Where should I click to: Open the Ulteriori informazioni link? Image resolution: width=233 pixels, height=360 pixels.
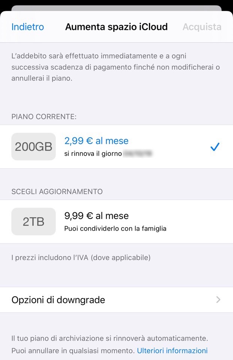pos(172,351)
